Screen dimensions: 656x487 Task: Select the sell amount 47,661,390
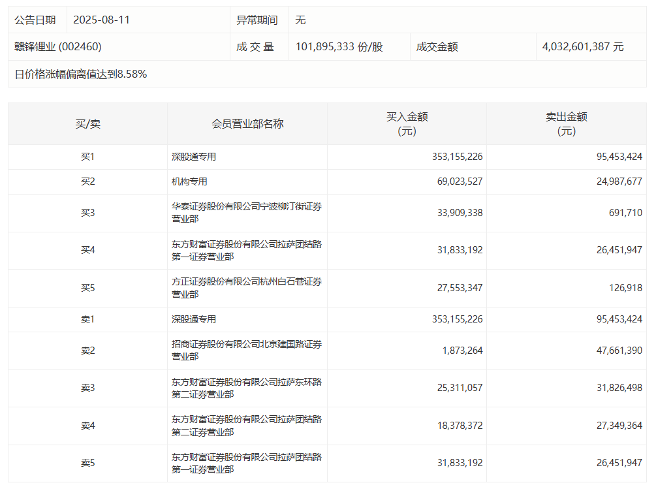pyautogui.click(x=616, y=351)
